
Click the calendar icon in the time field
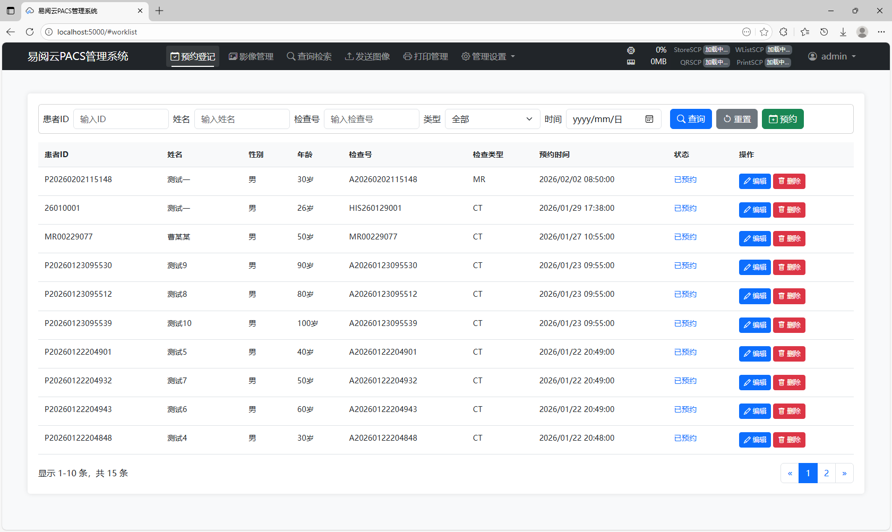[x=649, y=119]
